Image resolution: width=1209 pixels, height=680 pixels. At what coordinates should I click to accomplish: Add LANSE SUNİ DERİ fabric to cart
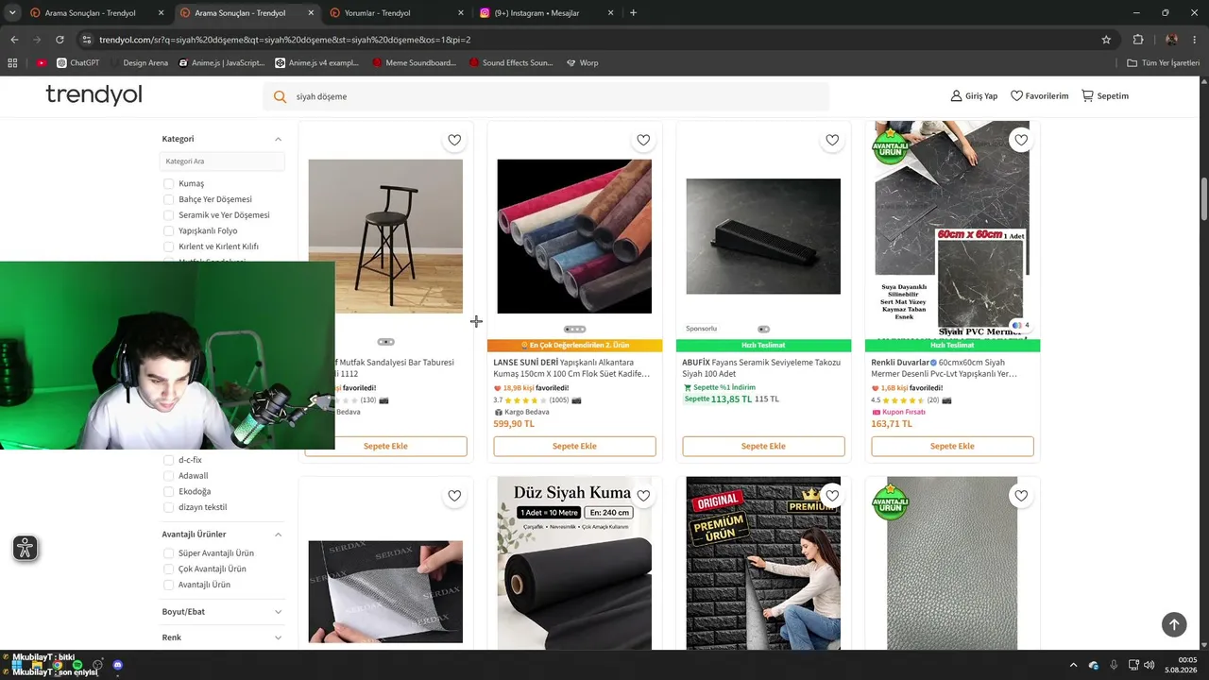point(574,446)
